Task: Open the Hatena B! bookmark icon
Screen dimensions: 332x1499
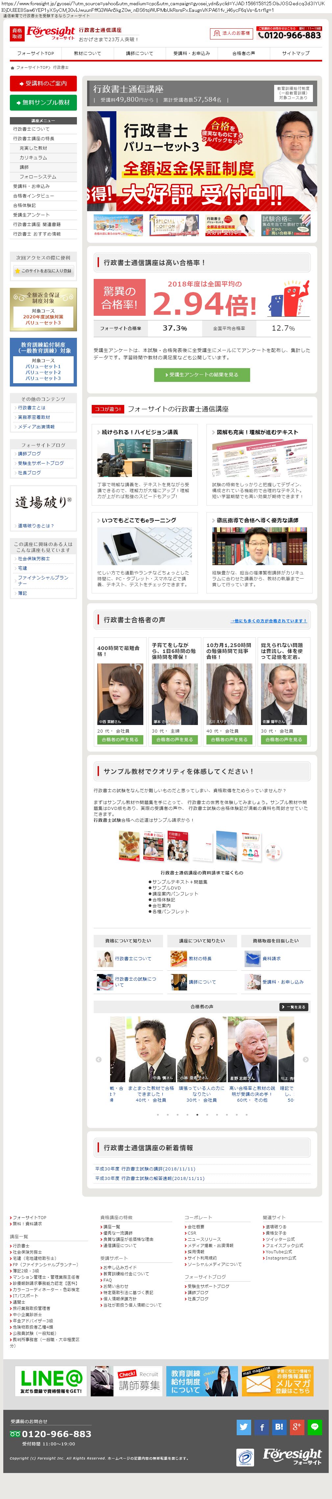Action: click(x=279, y=1426)
